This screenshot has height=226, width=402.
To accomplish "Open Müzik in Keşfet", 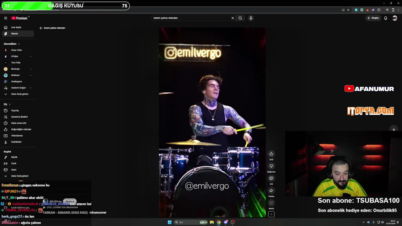I will [18, 157].
